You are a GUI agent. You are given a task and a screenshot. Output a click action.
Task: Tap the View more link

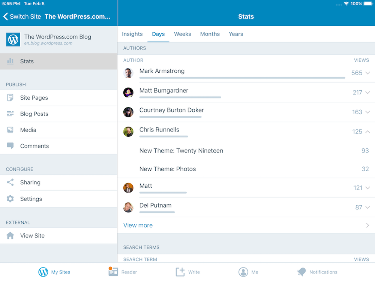[138, 225]
